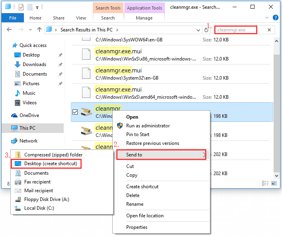282x236 pixels.
Task: Select cleanmgr.exe.mui in System32\en-GB
Action: 171,74
